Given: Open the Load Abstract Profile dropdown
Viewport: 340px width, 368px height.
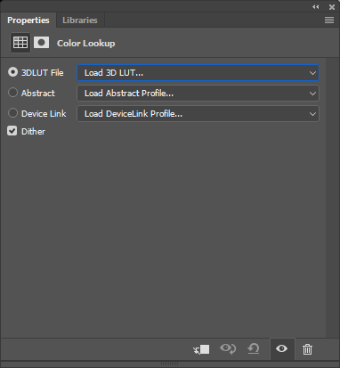Looking at the screenshot, I should pos(198,94).
